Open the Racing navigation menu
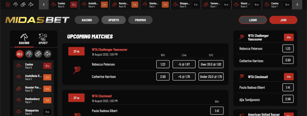This screenshot has width=307, height=116. [x=87, y=20]
